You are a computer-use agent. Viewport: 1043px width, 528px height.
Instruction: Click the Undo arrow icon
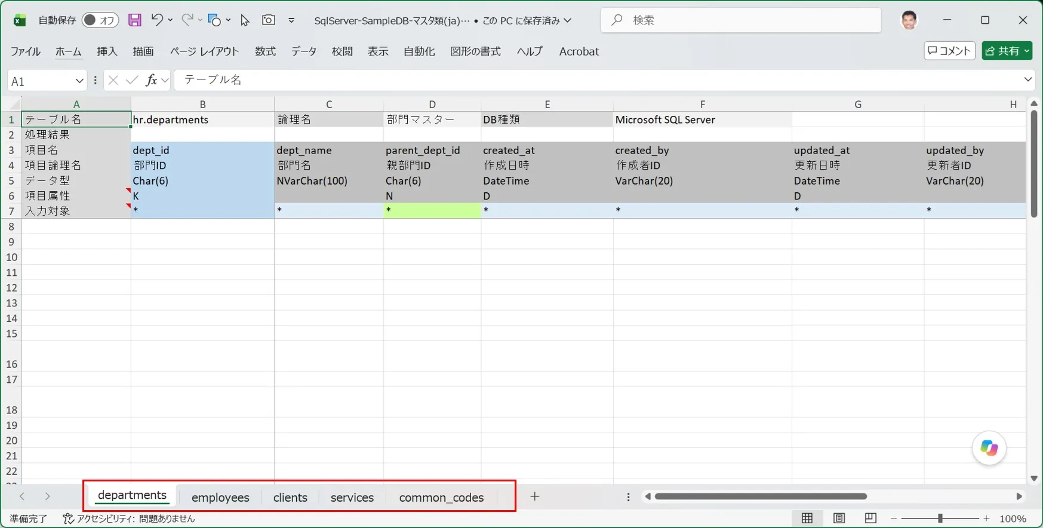coord(156,20)
